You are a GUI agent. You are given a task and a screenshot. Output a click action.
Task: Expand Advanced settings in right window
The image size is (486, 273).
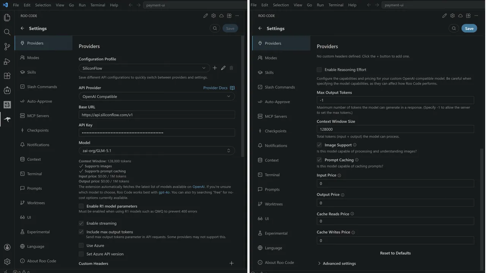337,264
